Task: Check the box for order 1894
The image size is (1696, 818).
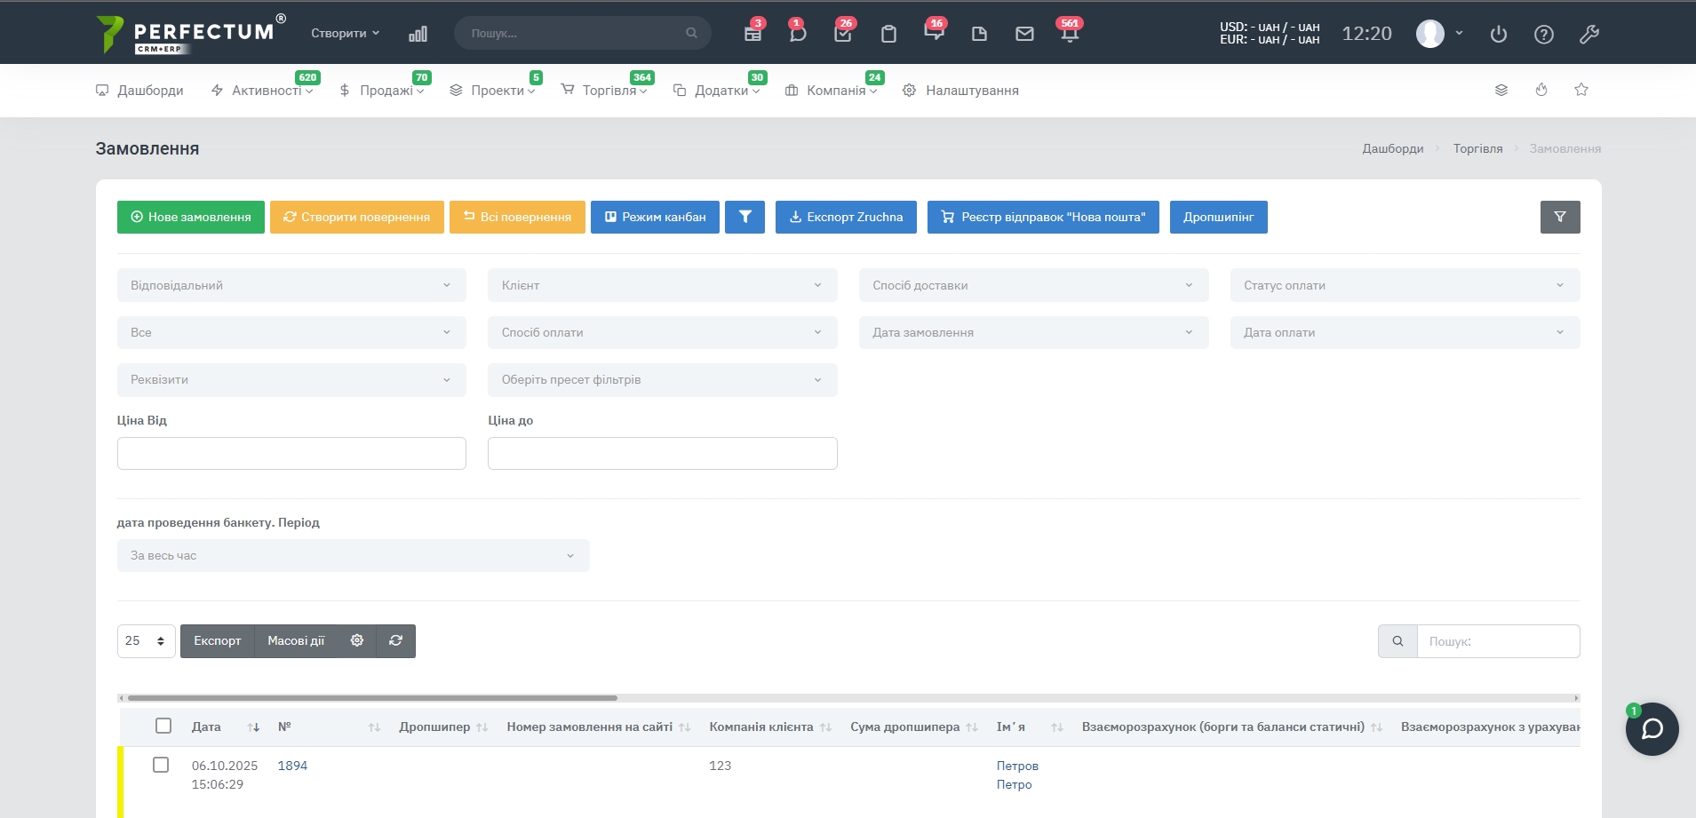Action: click(161, 765)
